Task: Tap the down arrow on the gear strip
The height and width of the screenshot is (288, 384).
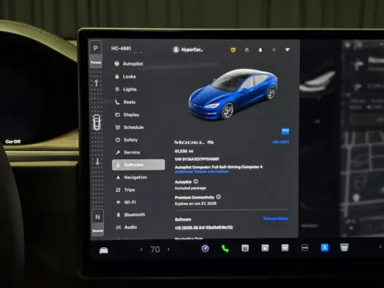Action: pyautogui.click(x=98, y=162)
